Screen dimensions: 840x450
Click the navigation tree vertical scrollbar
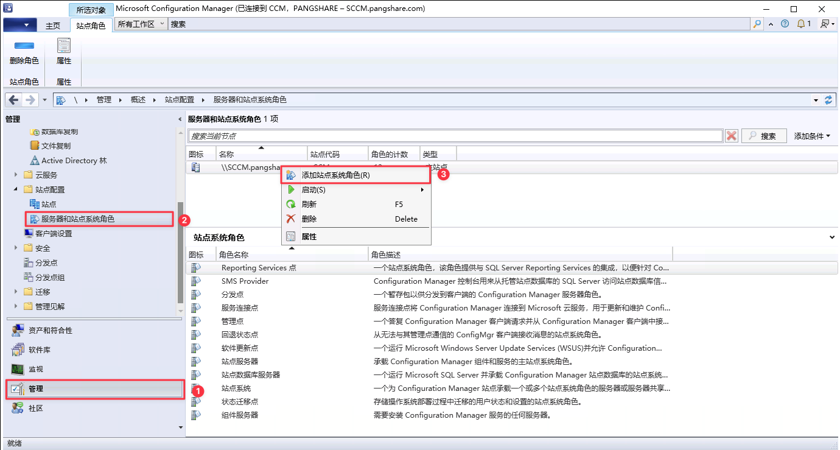coord(179,252)
